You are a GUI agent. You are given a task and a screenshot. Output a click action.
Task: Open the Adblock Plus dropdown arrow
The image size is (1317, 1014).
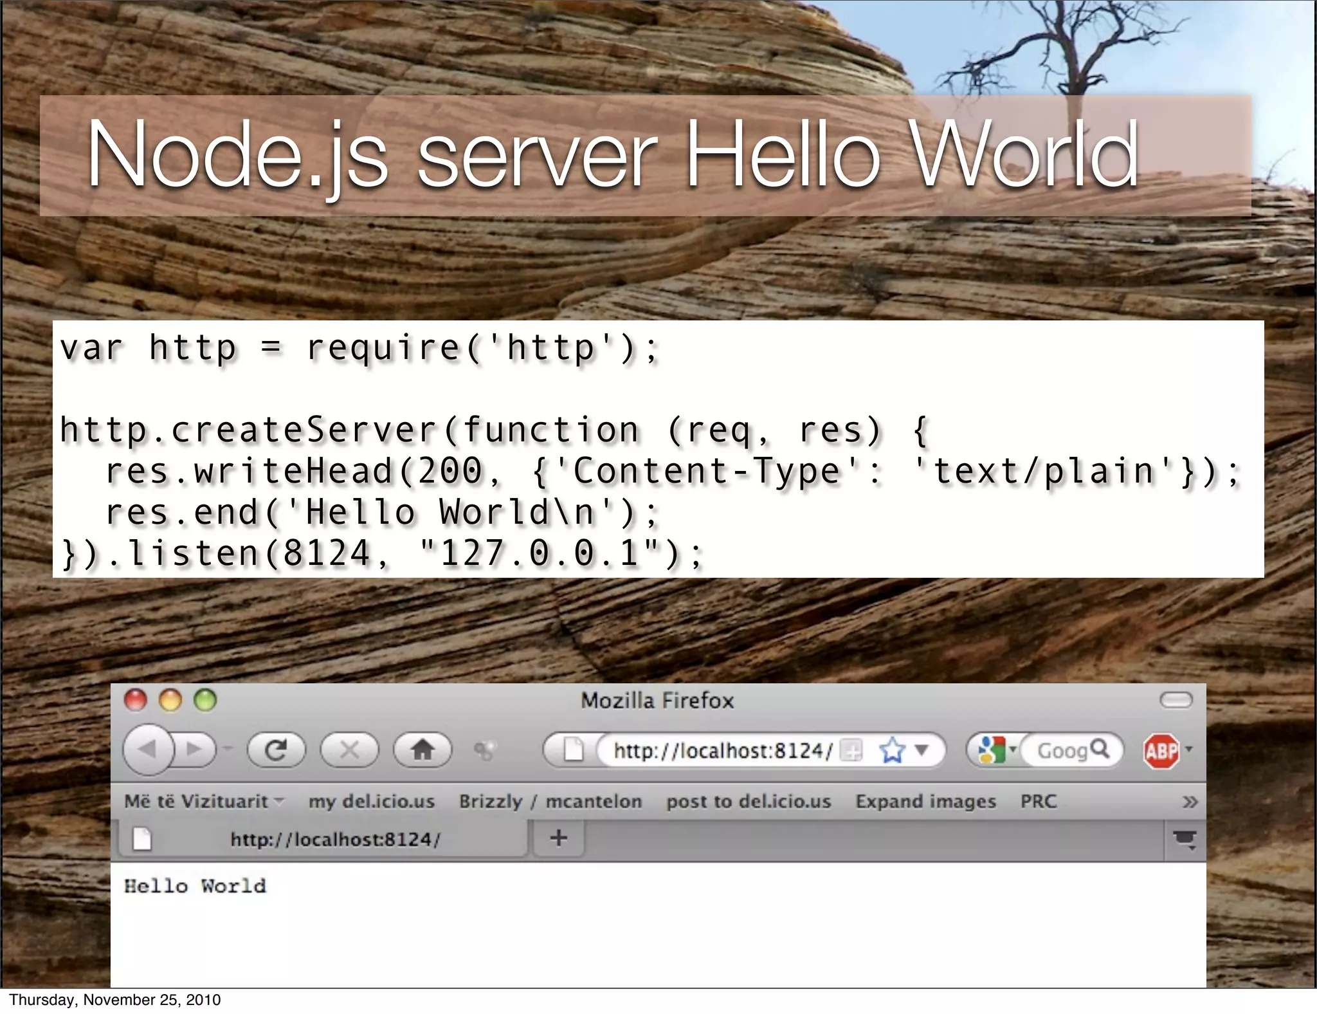tap(1189, 749)
